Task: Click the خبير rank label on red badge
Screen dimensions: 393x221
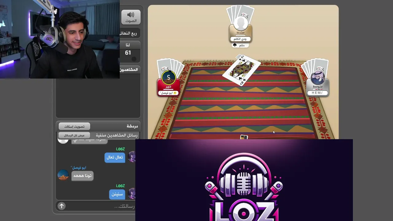Action: (168, 87)
